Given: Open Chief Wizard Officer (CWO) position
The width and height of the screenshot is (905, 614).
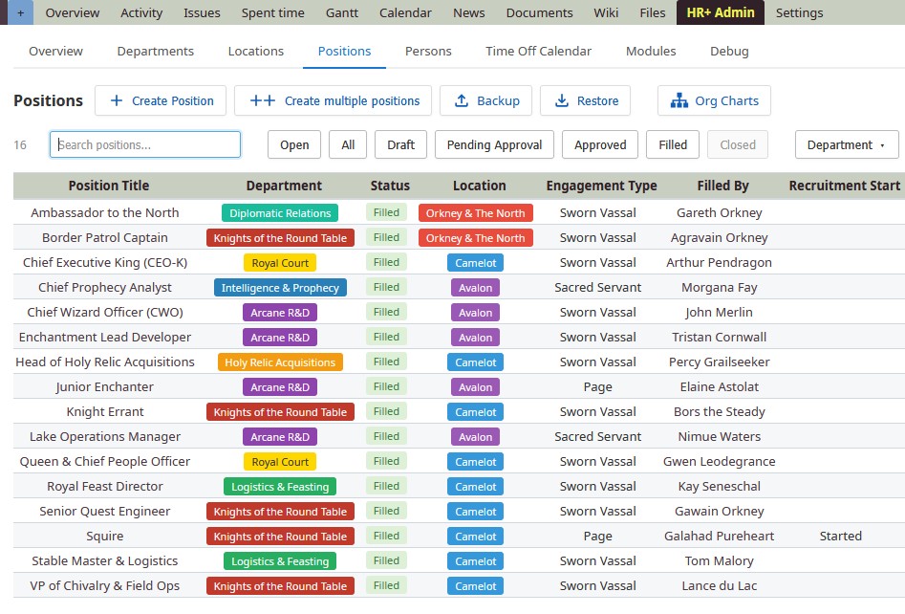Looking at the screenshot, I should 105,312.
